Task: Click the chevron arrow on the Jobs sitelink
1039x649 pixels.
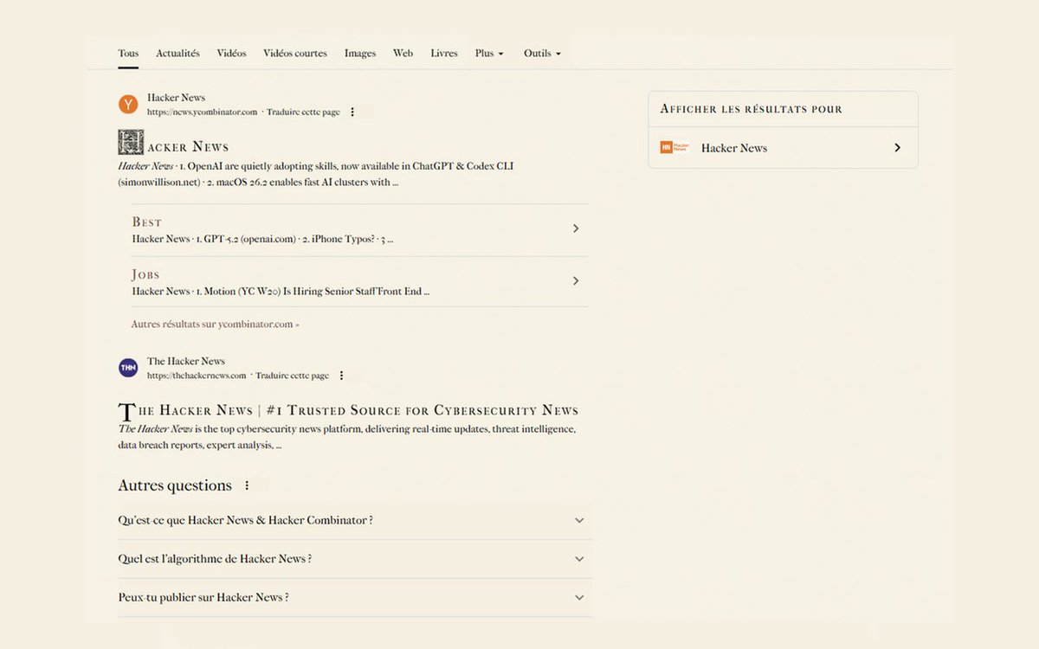Action: pos(576,281)
